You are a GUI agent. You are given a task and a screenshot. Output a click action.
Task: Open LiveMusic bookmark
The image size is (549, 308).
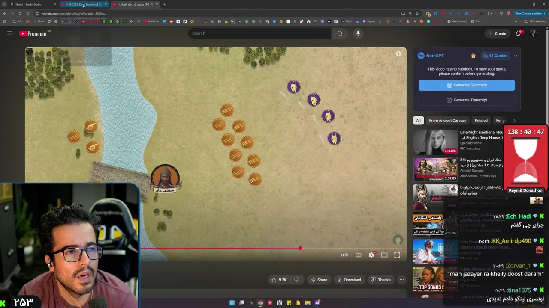pos(151,21)
